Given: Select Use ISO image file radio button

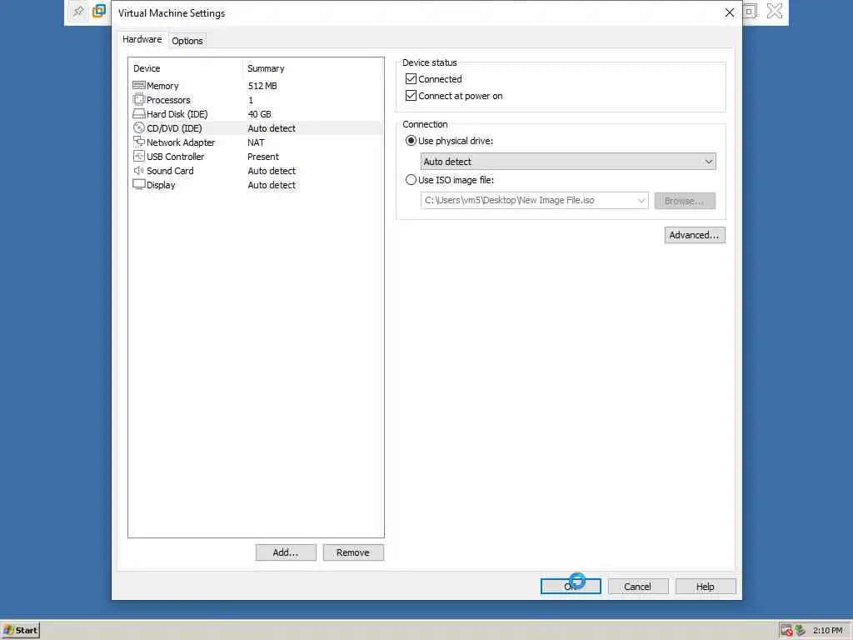Looking at the screenshot, I should 411,180.
